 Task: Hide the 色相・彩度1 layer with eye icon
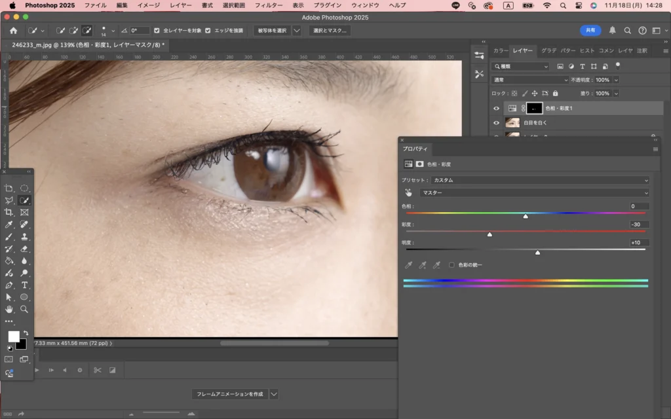496,108
